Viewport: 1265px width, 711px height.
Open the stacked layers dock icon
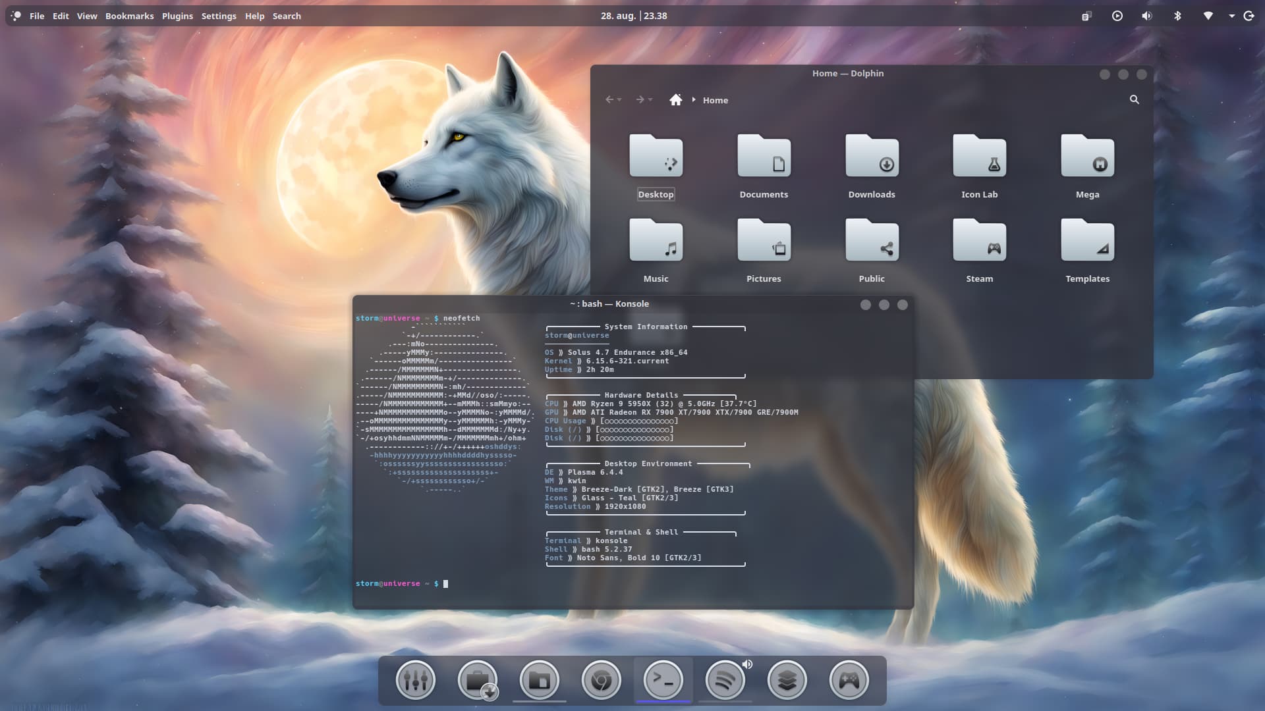coord(787,680)
